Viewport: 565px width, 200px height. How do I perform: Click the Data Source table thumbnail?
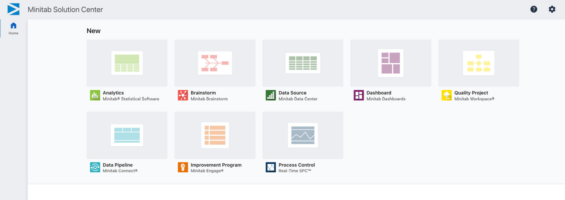(303, 63)
